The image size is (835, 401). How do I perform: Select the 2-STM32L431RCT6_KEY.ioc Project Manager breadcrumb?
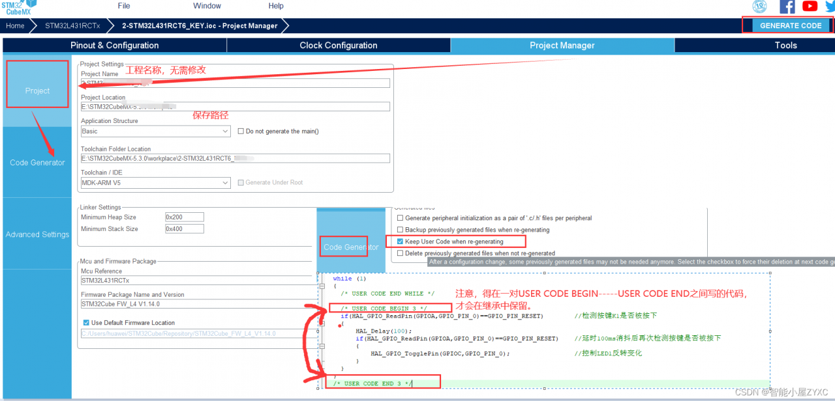(x=200, y=26)
